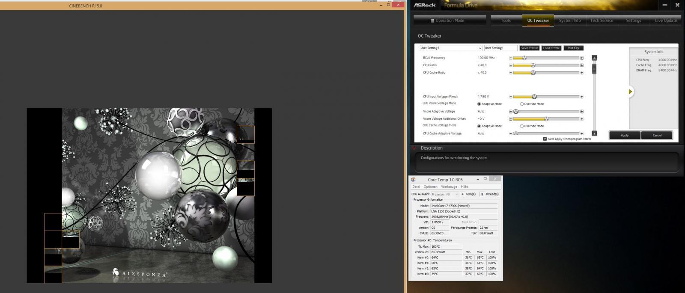685x293 pixels.
Task: Click the Core Temp application title icon
Action: (x=413, y=180)
